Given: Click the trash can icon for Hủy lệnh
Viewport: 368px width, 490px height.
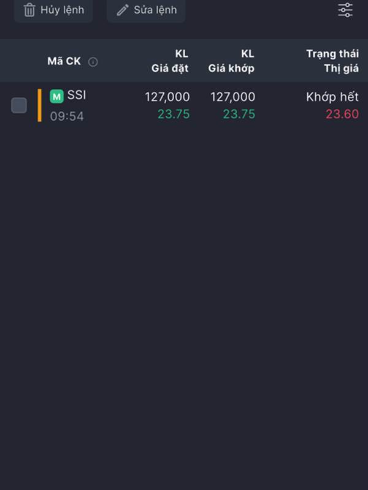Looking at the screenshot, I should click(29, 10).
